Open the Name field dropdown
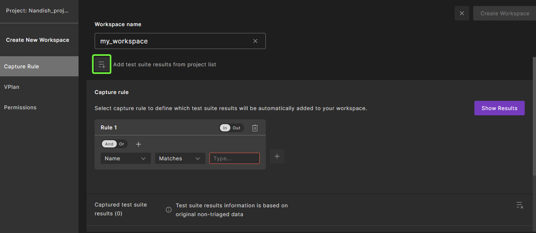 pos(126,158)
